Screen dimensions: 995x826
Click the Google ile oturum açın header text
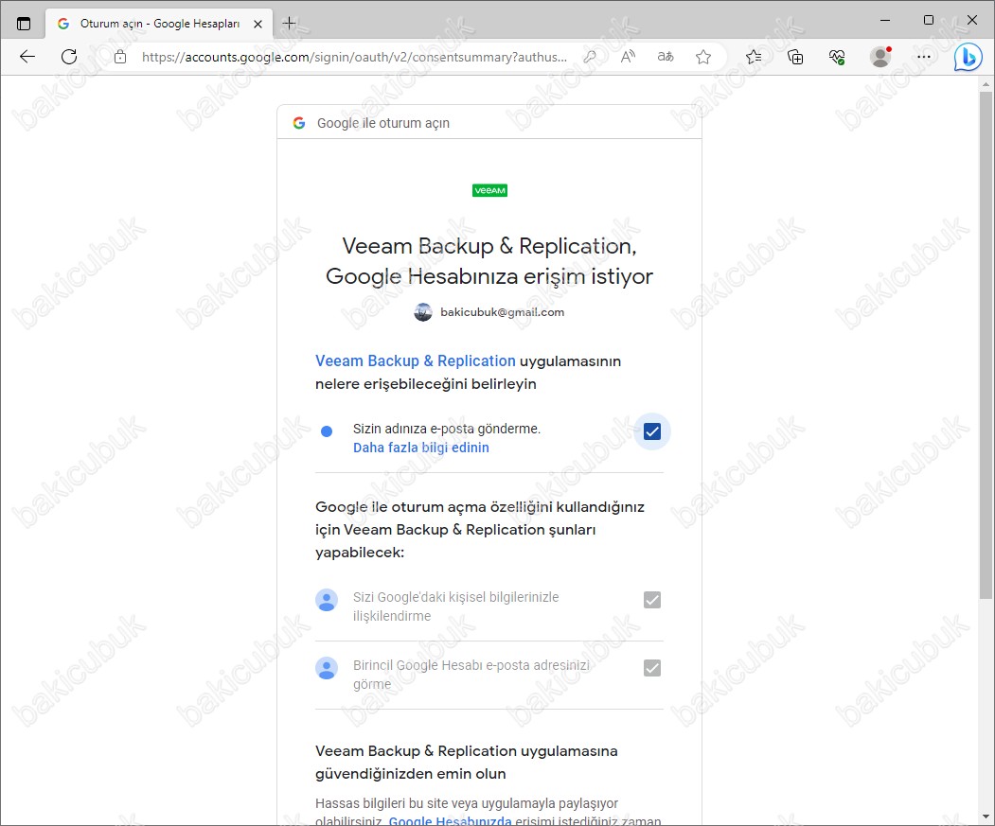click(x=383, y=123)
